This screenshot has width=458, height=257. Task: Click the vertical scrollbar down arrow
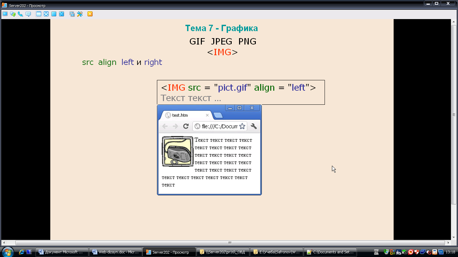(454, 237)
